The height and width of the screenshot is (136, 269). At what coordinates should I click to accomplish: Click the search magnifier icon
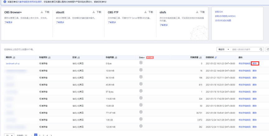coord(261,49)
